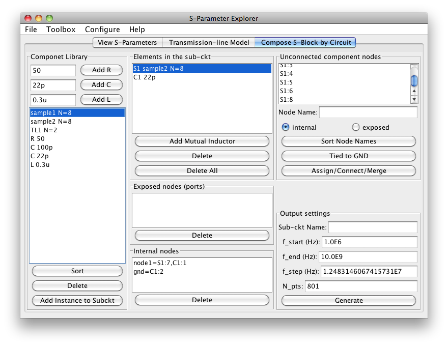This screenshot has width=448, height=346.
Task: Select TL1 N=2 in component library
Action: click(44, 130)
